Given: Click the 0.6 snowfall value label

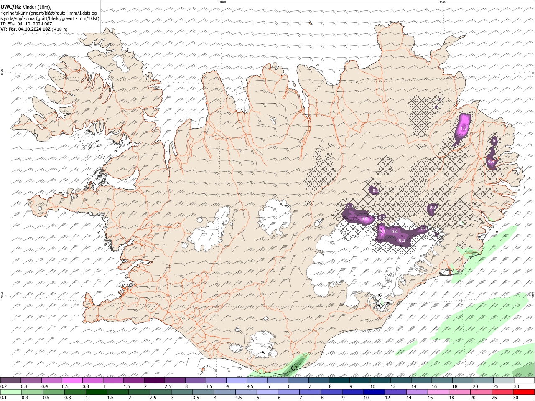Looking at the screenshot, I should (x=364, y=219).
